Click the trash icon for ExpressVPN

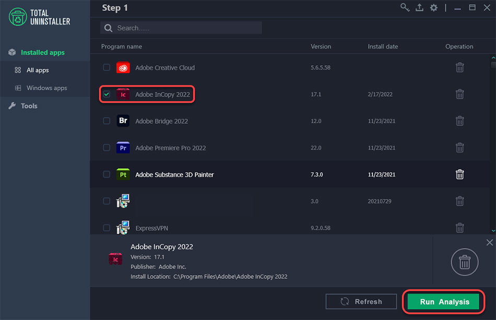click(x=459, y=228)
